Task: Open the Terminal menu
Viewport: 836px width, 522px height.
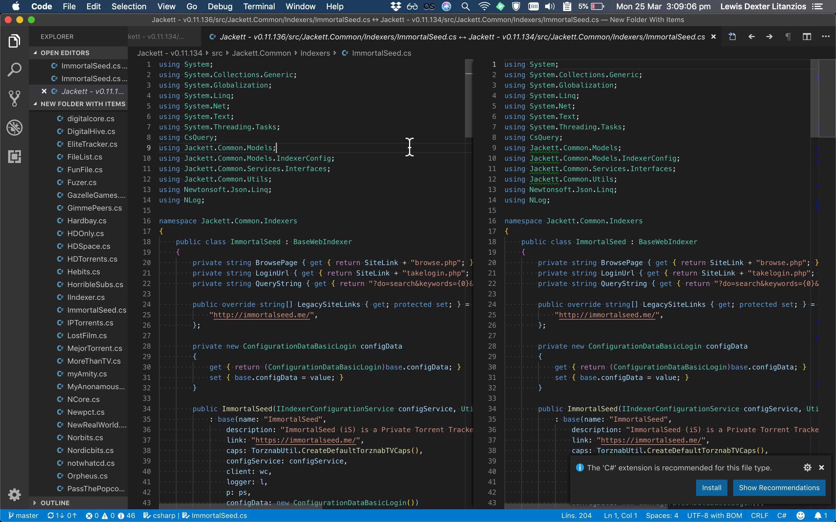Action: 259,6
